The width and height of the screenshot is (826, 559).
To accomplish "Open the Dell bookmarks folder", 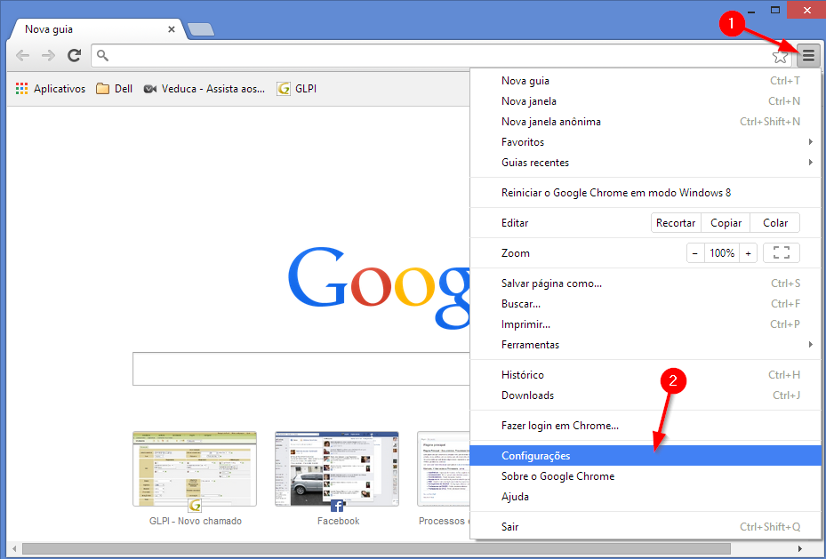I will tap(114, 89).
